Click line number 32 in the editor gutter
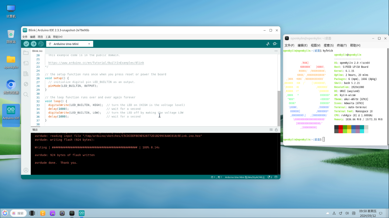389x218 pixels. (x=38, y=101)
